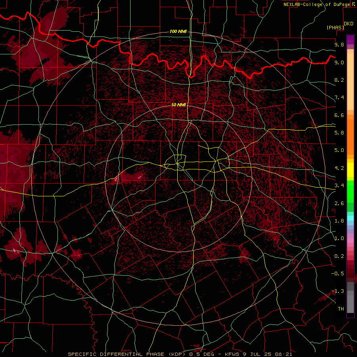Select the 9.8 scale value
The image size is (357, 357).
click(x=339, y=44)
